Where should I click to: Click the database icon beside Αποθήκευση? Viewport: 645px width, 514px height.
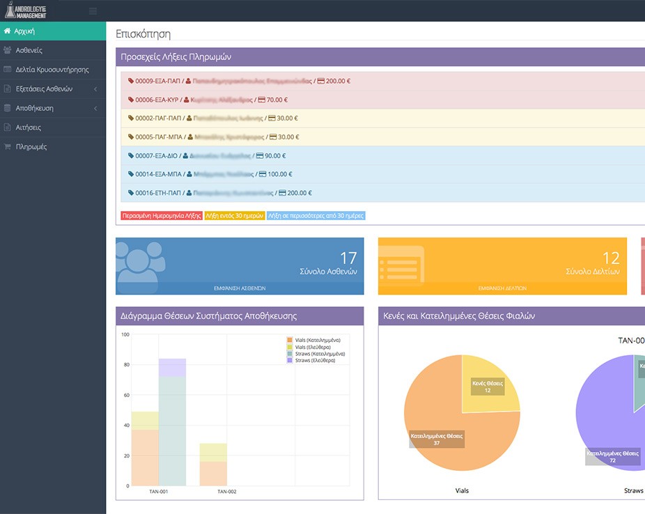click(8, 108)
